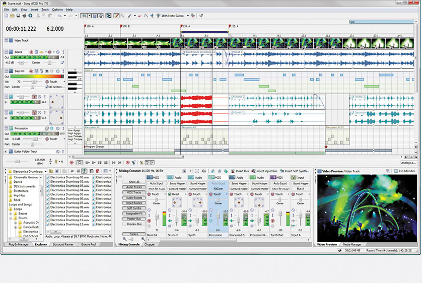Click the Save icon in the main toolbar
This screenshot has width=422, height=283.
coord(18,16)
